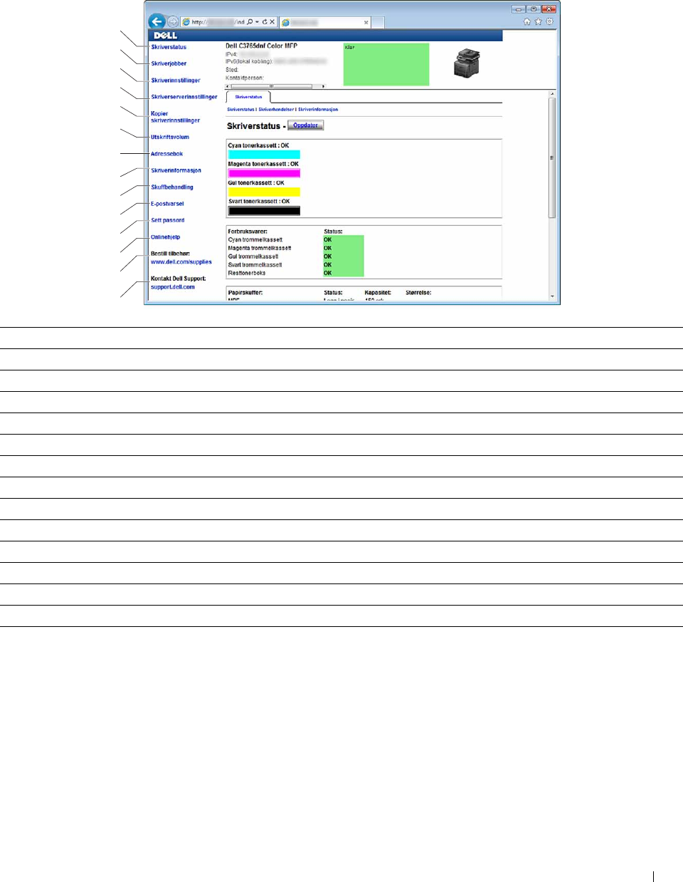The height and width of the screenshot is (882, 683).
Task: Click the vertical scrollbar thumb of the main frame
Action: point(552,157)
